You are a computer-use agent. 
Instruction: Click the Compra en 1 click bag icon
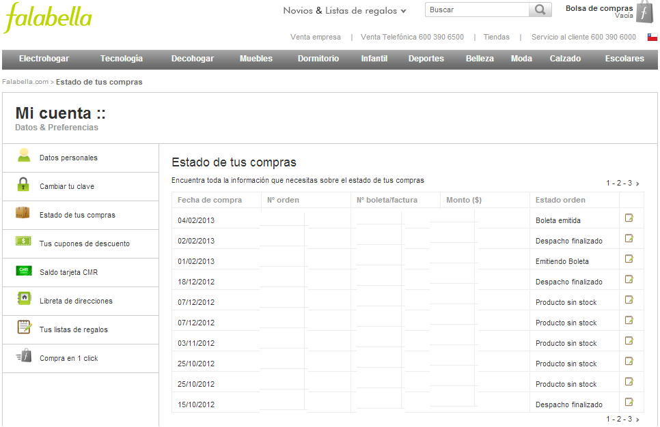24,356
